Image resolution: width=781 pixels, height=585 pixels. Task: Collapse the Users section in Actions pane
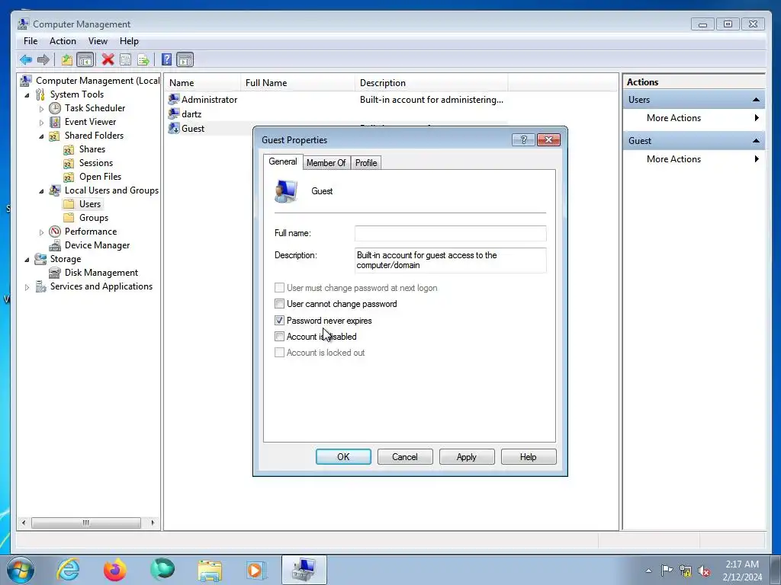756,100
